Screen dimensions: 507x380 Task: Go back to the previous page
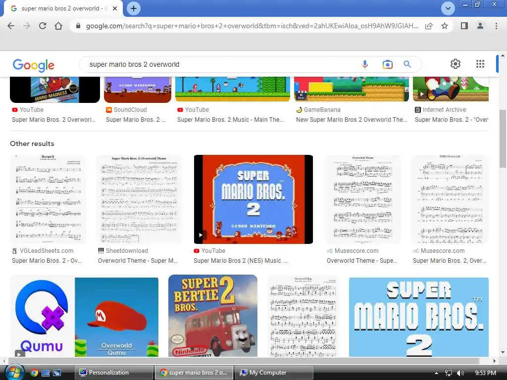coord(11,26)
